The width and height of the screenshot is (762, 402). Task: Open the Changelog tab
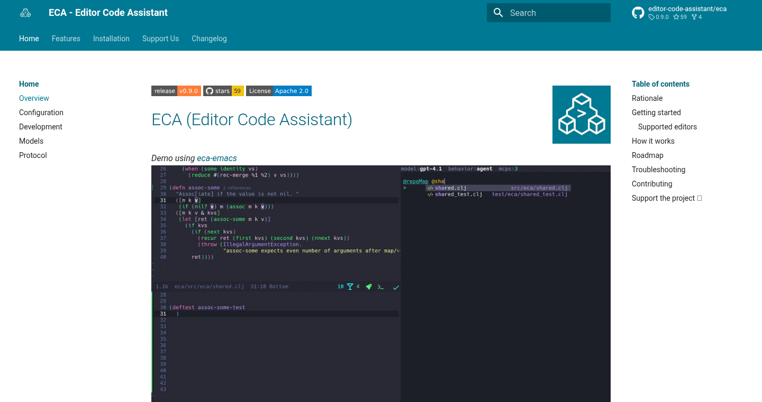tap(209, 39)
